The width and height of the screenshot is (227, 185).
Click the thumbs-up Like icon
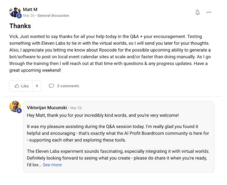pyautogui.click(x=17, y=86)
